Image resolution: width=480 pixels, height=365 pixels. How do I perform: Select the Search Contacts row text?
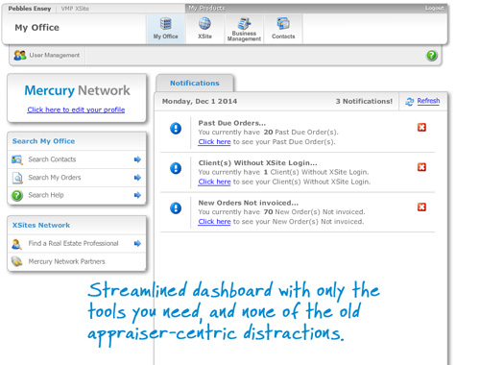52,159
